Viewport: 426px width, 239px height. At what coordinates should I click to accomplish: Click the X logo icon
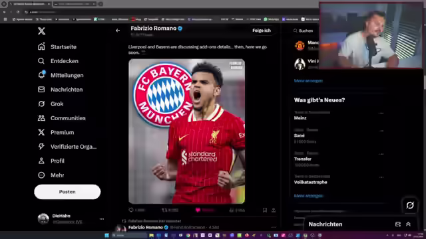(41, 31)
